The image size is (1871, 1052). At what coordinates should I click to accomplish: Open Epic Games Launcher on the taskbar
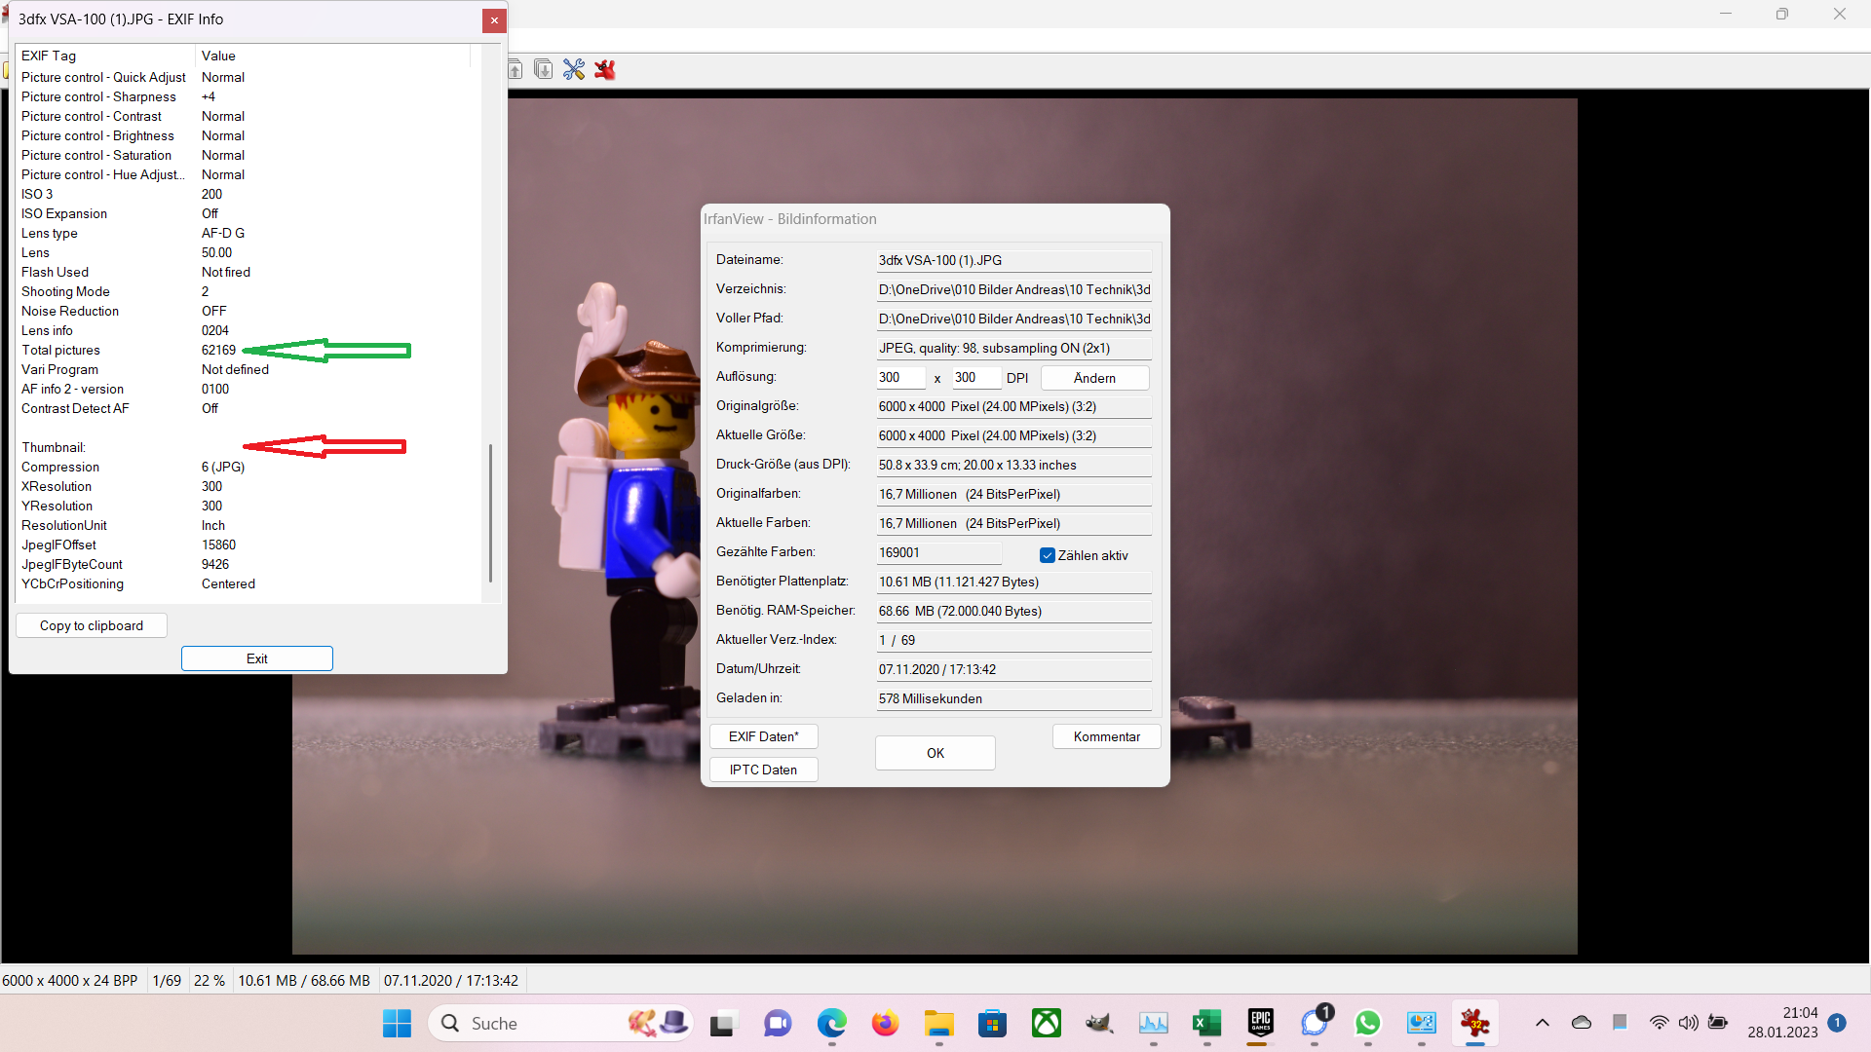[x=1261, y=1023]
